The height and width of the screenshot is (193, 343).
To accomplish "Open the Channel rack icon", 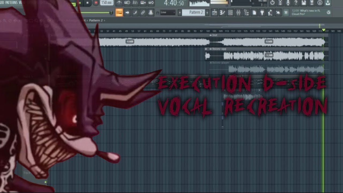I will [x=230, y=12].
